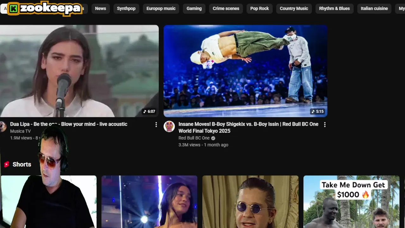The image size is (405, 228).
Task: Open the Dua Lipa Be the one title
Action: pos(69,124)
